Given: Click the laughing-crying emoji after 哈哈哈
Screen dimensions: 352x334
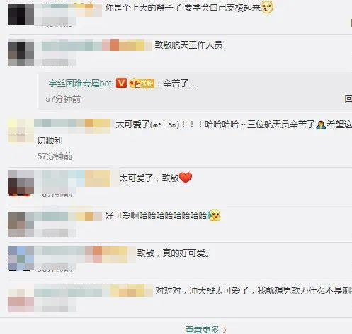Looking at the screenshot, I should (214, 215).
